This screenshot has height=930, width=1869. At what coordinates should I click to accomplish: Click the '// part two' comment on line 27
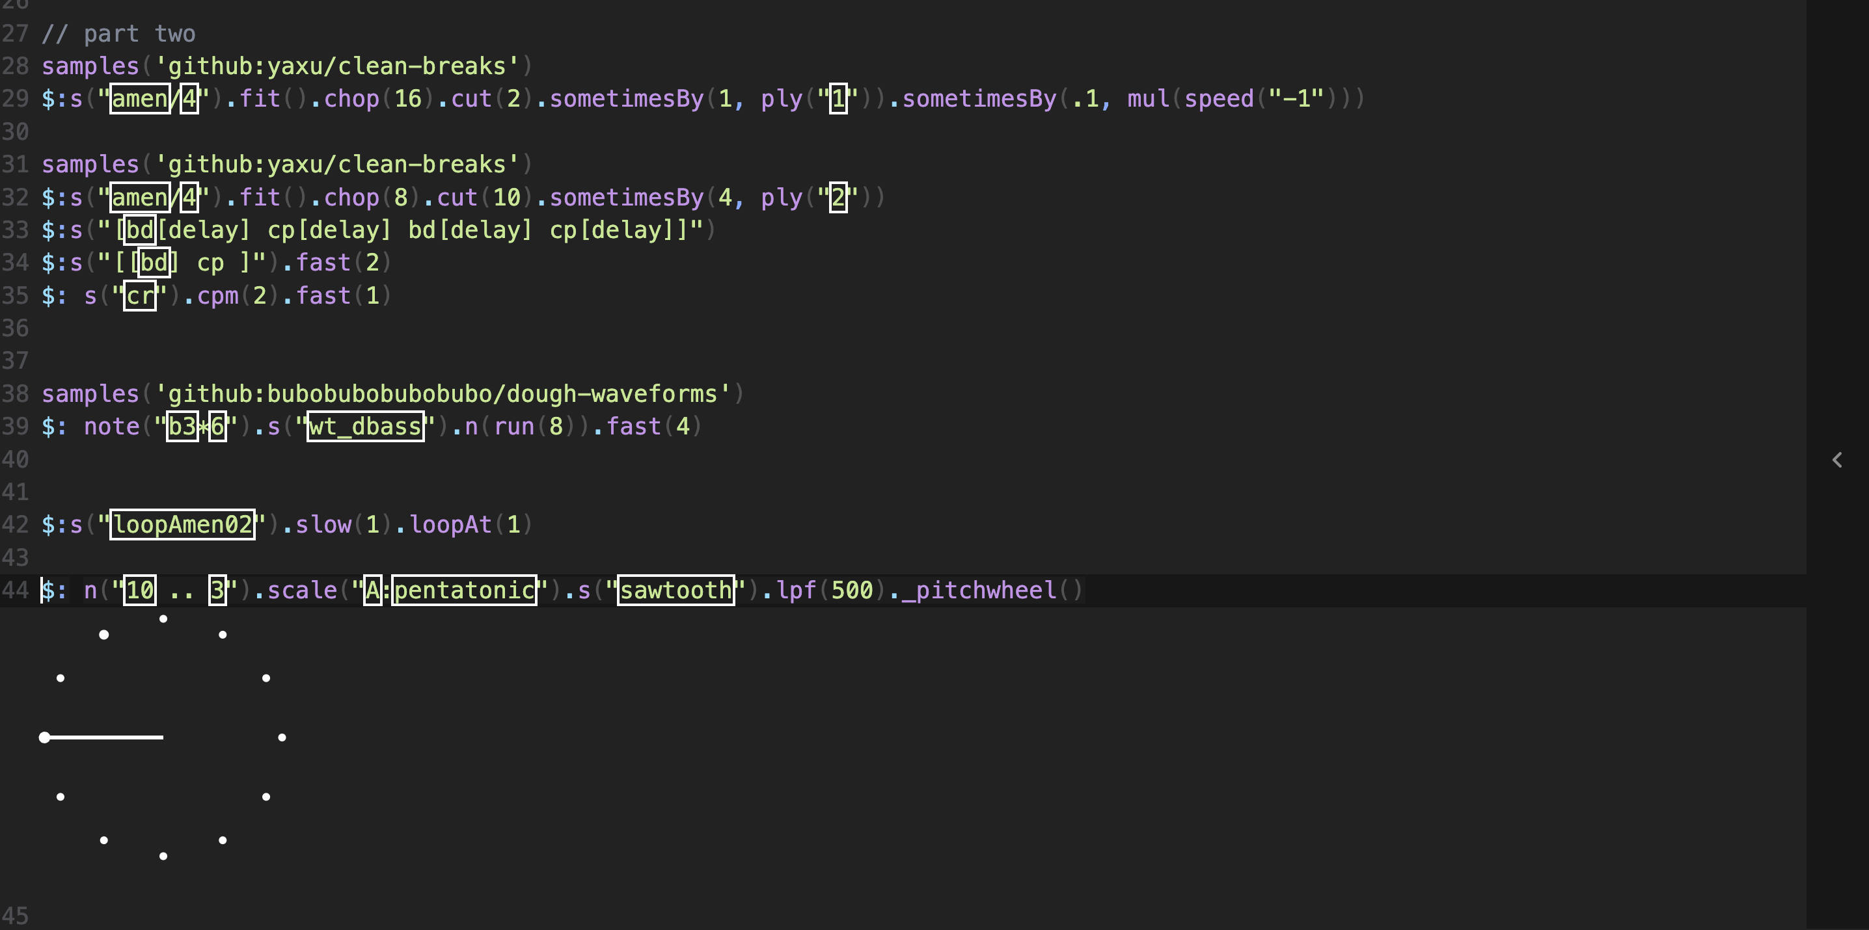[118, 33]
